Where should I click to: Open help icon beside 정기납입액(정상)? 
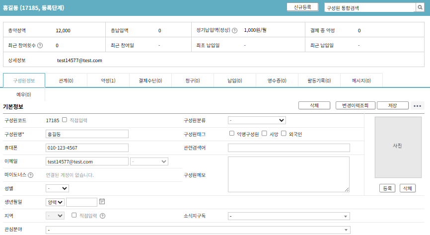coord(234,30)
